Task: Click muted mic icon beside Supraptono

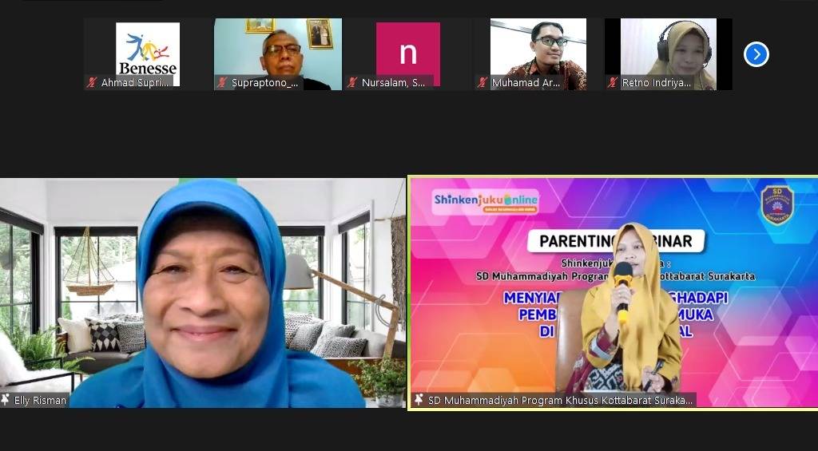Action: [x=221, y=82]
